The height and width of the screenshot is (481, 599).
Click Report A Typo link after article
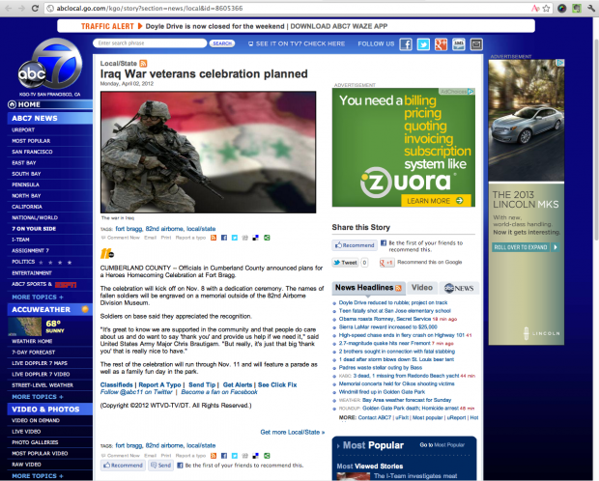(x=159, y=384)
